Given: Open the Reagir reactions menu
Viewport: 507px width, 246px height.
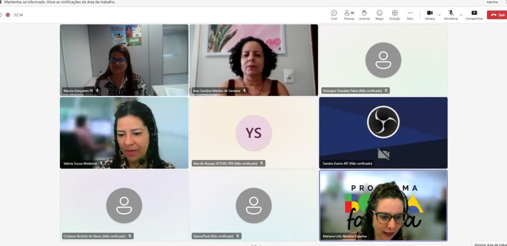Looking at the screenshot, I should tap(380, 15).
